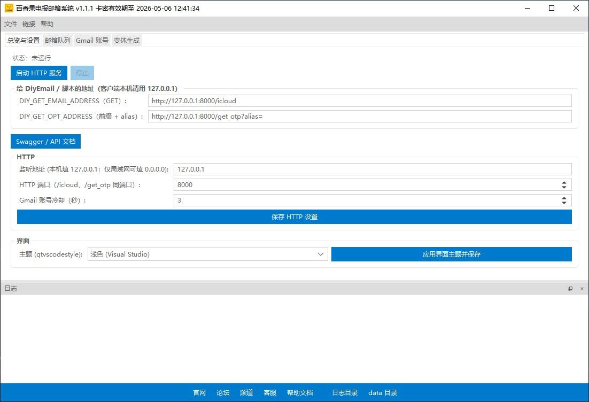
Task: Increase the HTTP 端口 port value
Action: tap(564, 182)
